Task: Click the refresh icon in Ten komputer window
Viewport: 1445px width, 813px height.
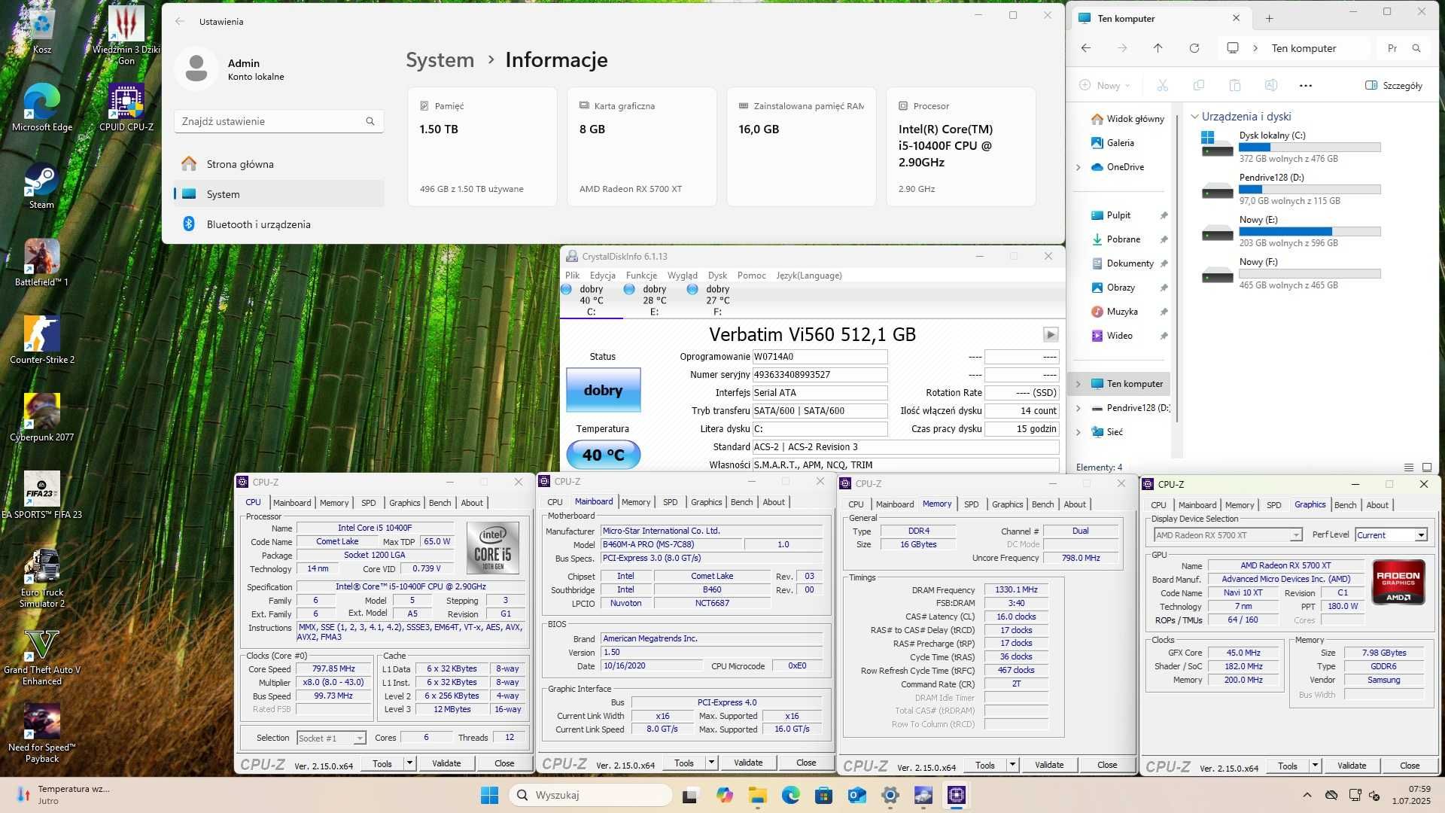Action: pos(1194,48)
